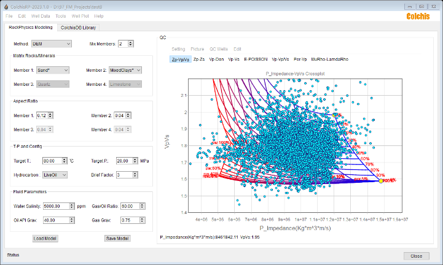Click the Load Model button
This screenshot has height=265, width=443.
coord(45,239)
